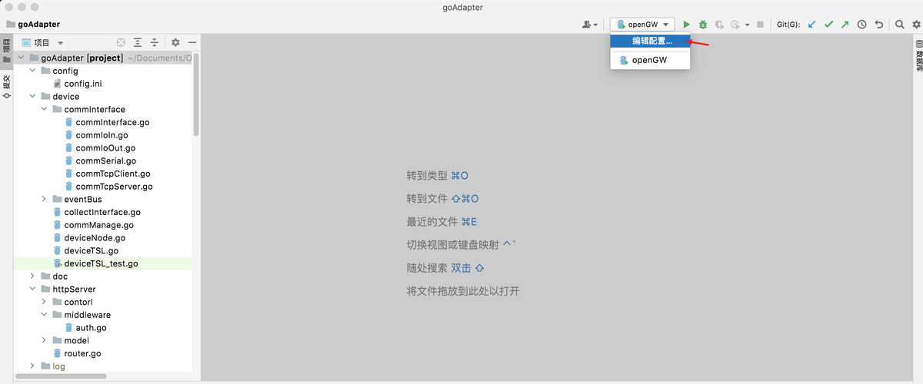The height and width of the screenshot is (384, 923).
Task: Expand the eventBus folder
Action: point(44,199)
